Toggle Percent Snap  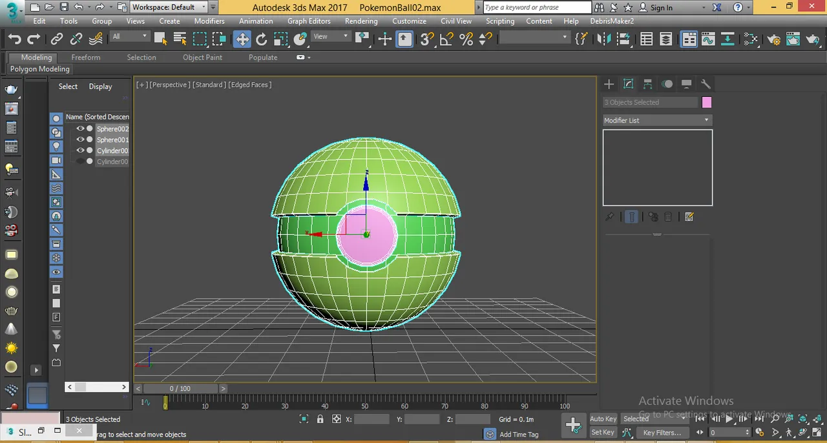(466, 39)
